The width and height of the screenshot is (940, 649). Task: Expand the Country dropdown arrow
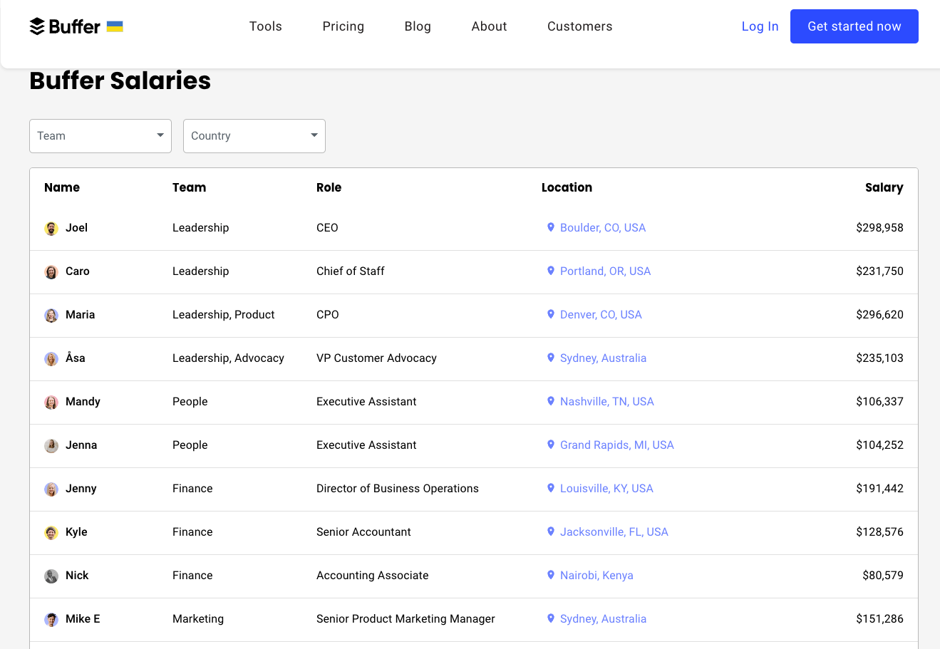tap(314, 135)
